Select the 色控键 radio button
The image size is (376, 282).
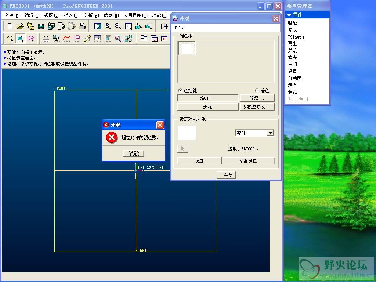[x=180, y=90]
